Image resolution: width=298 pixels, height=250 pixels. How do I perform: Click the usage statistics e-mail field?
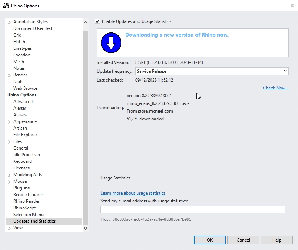pyautogui.click(x=192, y=210)
